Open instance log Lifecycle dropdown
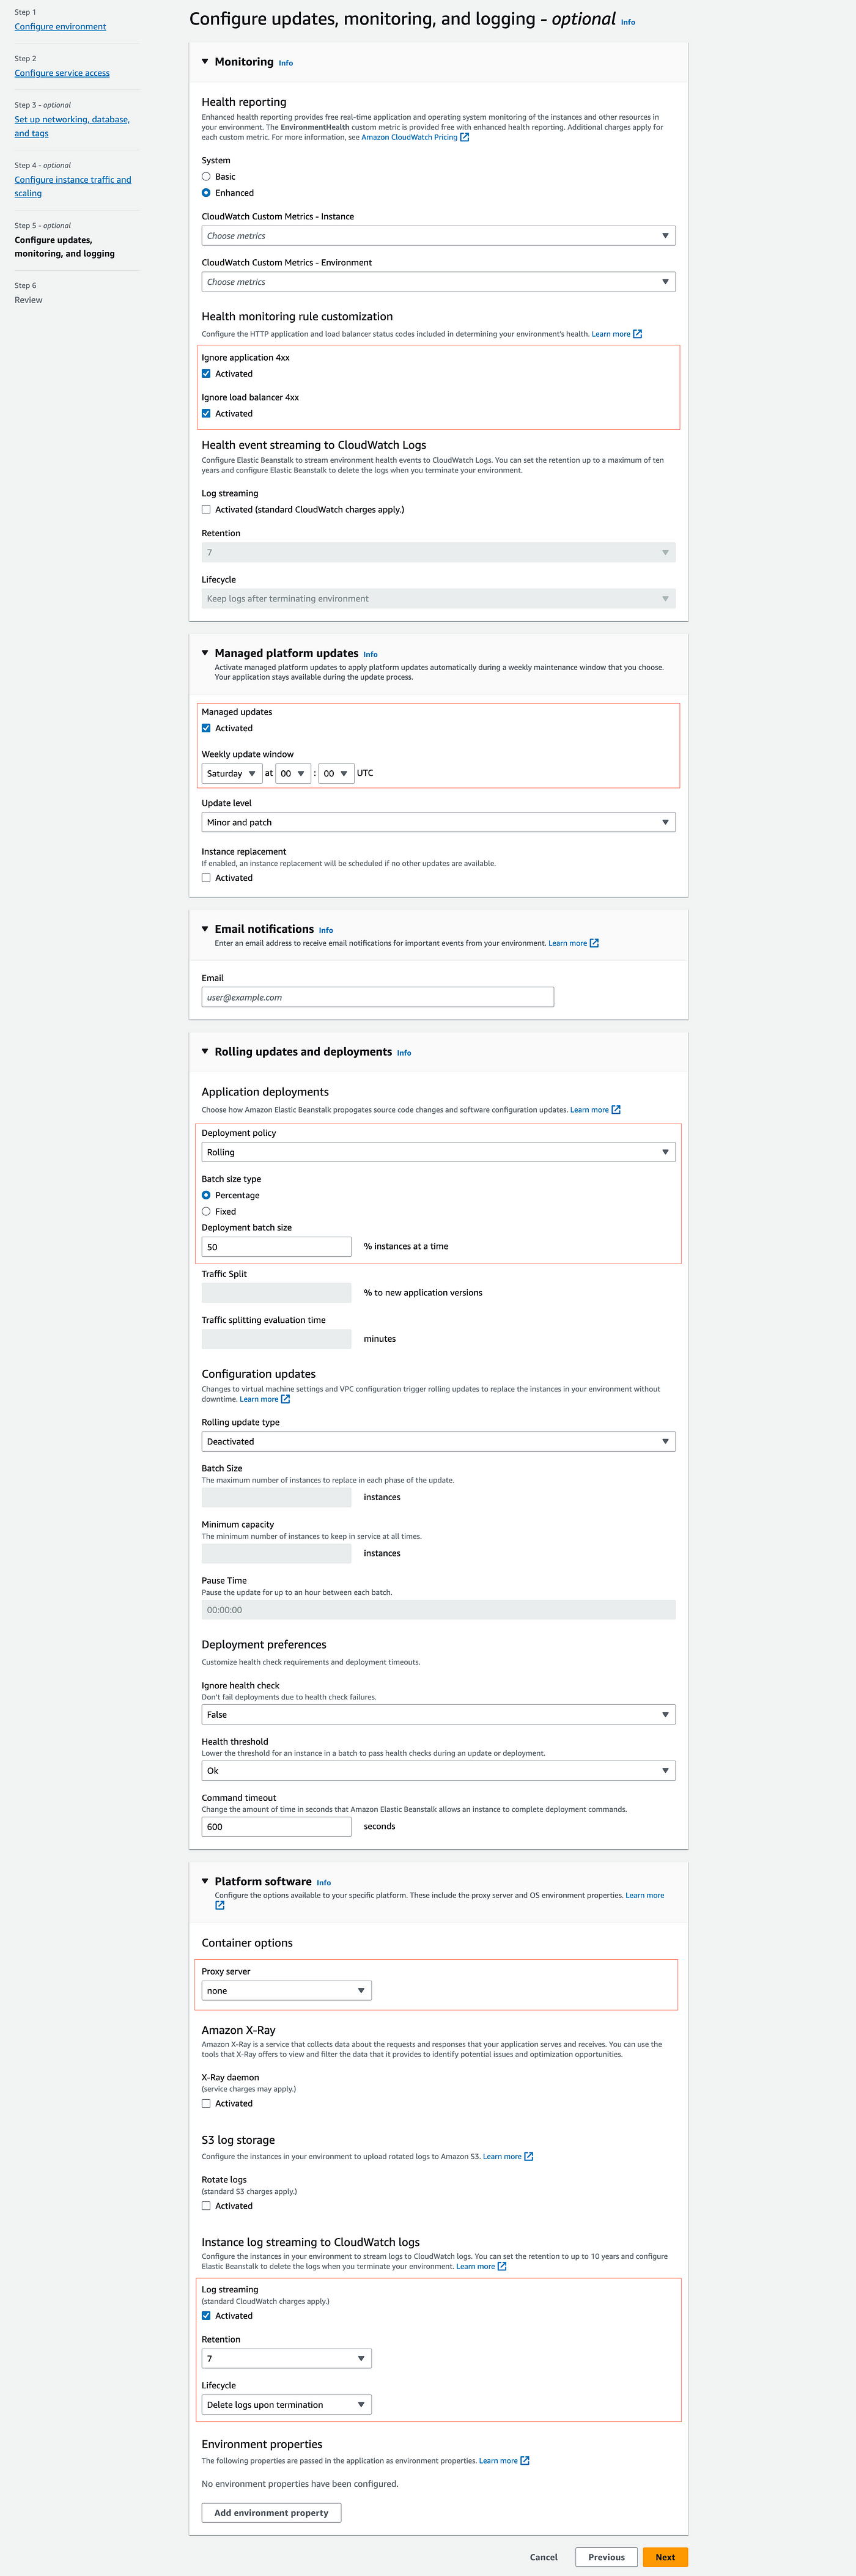The height and width of the screenshot is (2576, 856). [x=286, y=2404]
